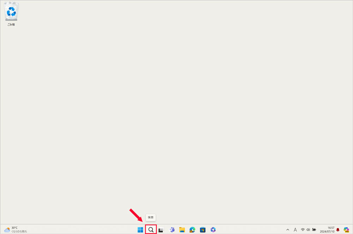This screenshot has width=353, height=234.
Task: Select the ごみ箱 Recycle Bin icon
Action: [x=11, y=14]
